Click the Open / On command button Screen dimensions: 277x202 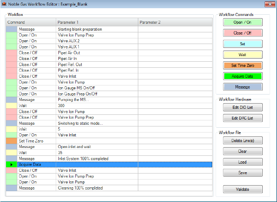pos(242,22)
